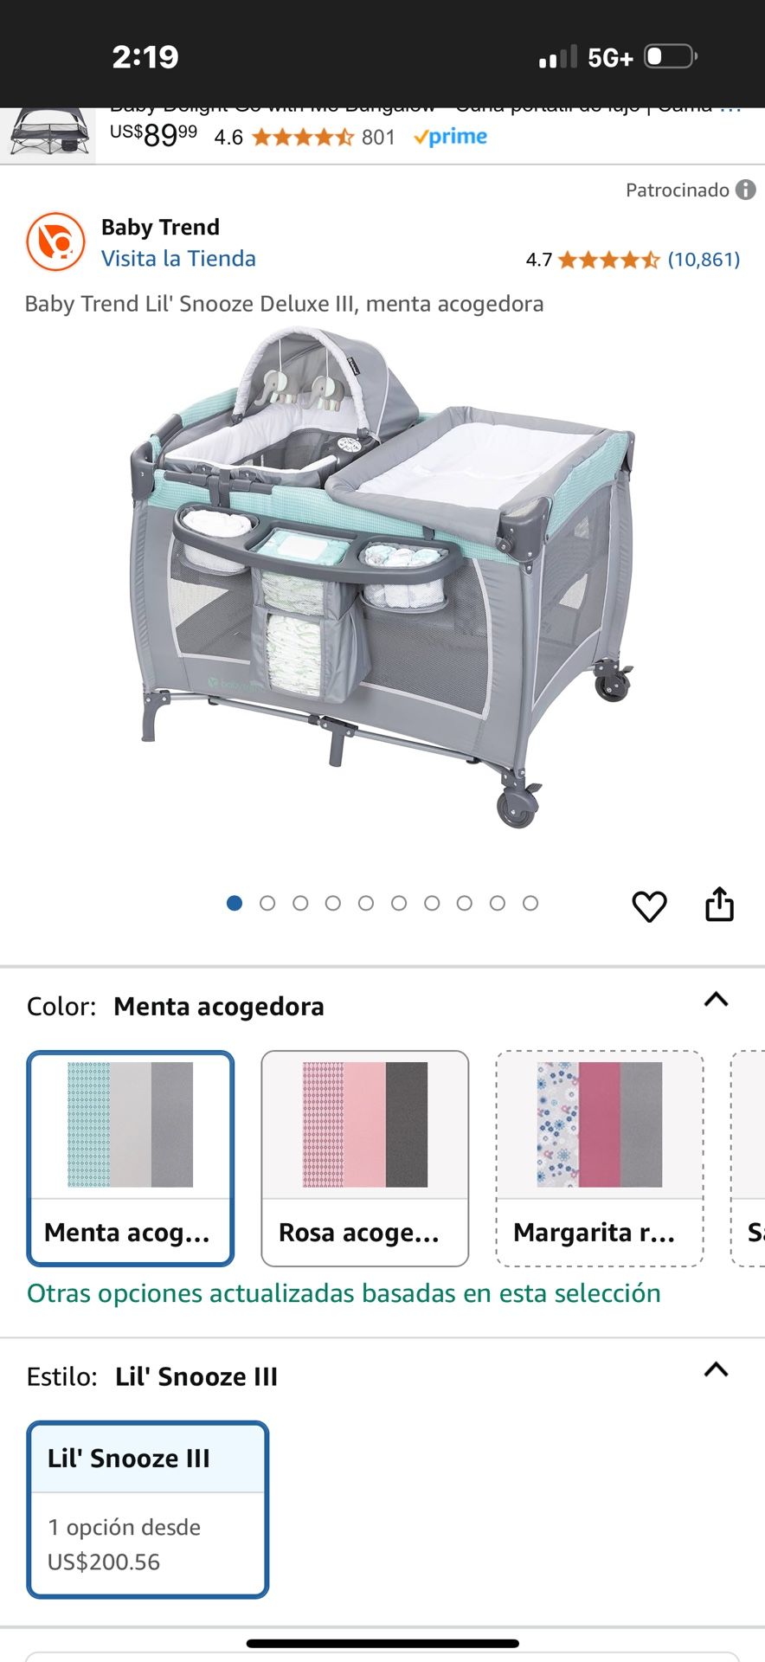Select the last image carousel dot
Image resolution: width=765 pixels, height=1662 pixels.
pyautogui.click(x=530, y=903)
